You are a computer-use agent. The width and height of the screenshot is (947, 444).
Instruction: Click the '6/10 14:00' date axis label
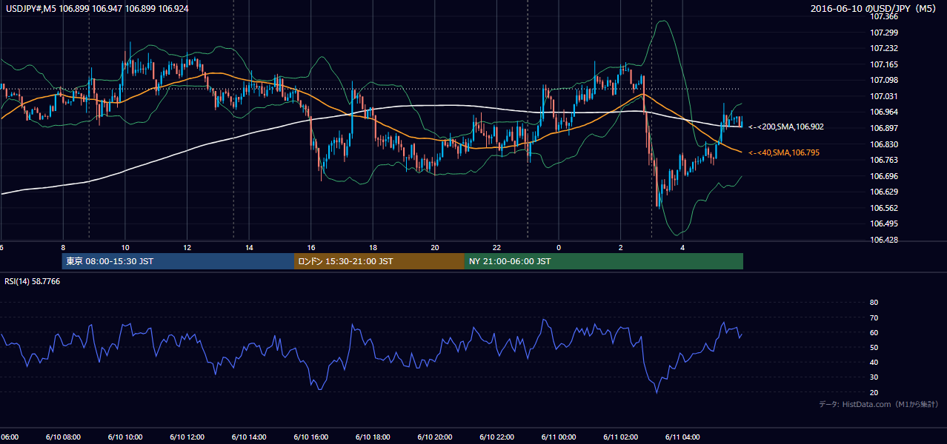tap(249, 437)
